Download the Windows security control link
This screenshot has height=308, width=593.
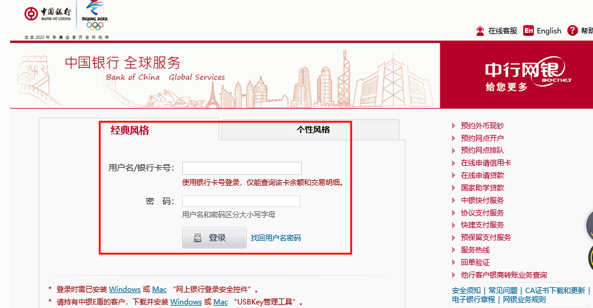coord(124,289)
